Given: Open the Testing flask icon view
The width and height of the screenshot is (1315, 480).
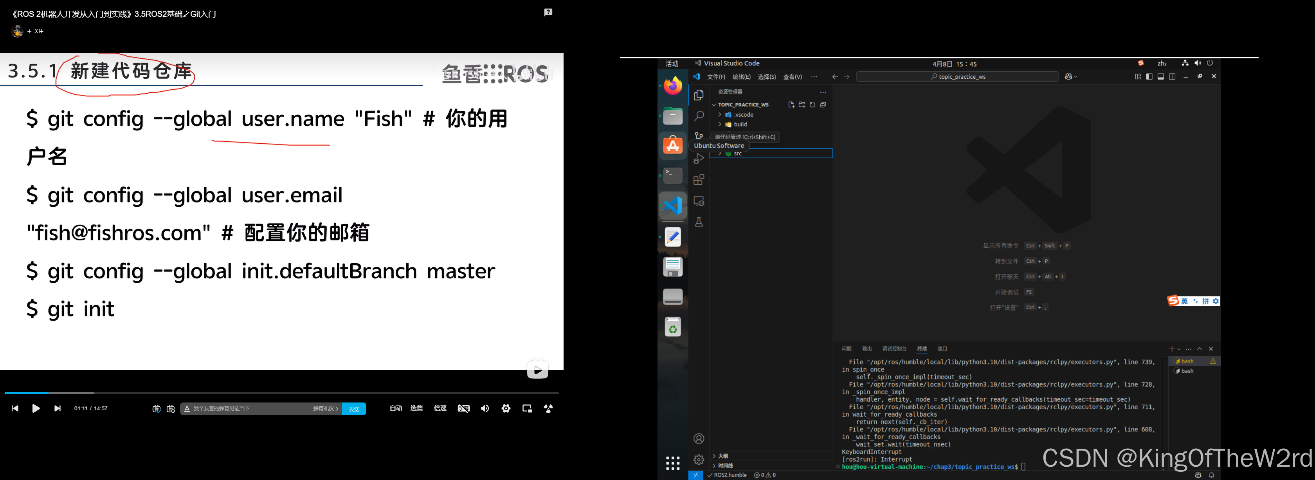Looking at the screenshot, I should point(699,222).
